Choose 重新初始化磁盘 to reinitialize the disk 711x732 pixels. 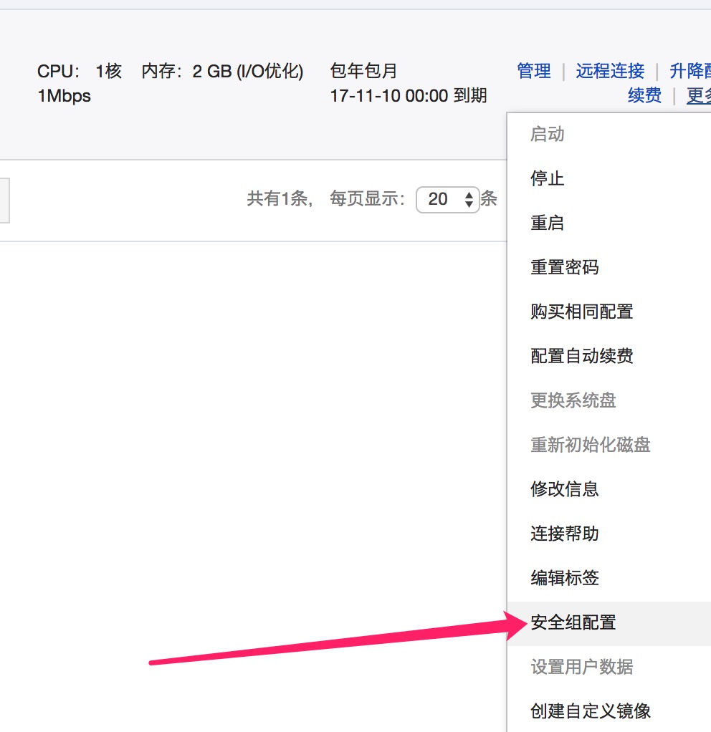pos(590,445)
